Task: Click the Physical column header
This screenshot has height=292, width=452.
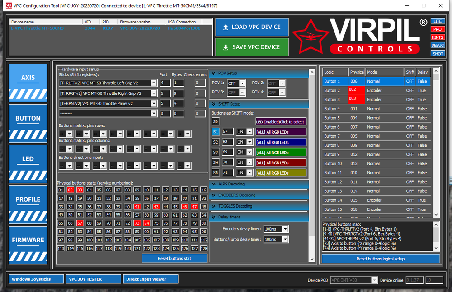Action: pyautogui.click(x=357, y=72)
